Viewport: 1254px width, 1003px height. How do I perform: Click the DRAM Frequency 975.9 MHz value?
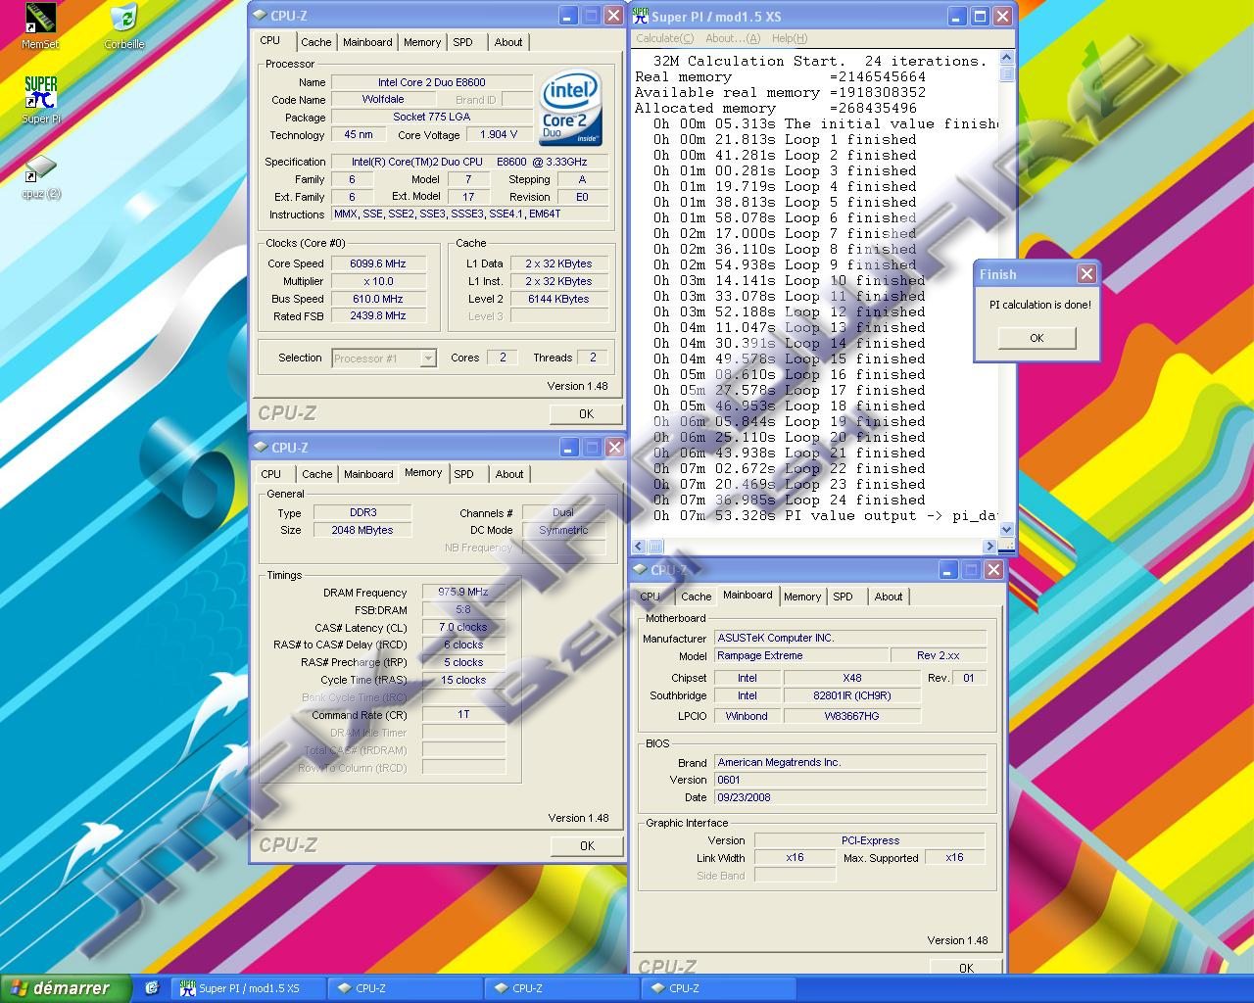(463, 592)
